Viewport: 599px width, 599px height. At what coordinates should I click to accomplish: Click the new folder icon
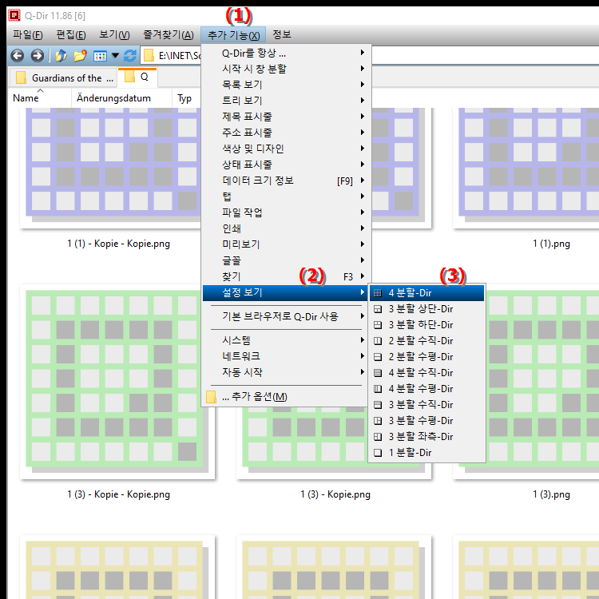80,56
